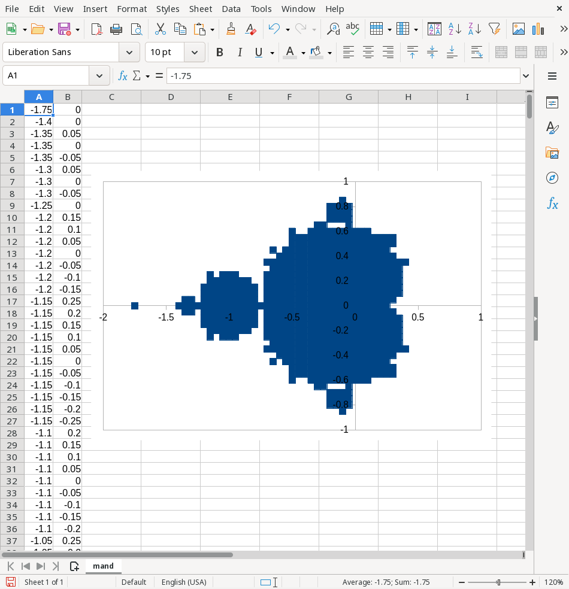Print the document

tap(116, 29)
